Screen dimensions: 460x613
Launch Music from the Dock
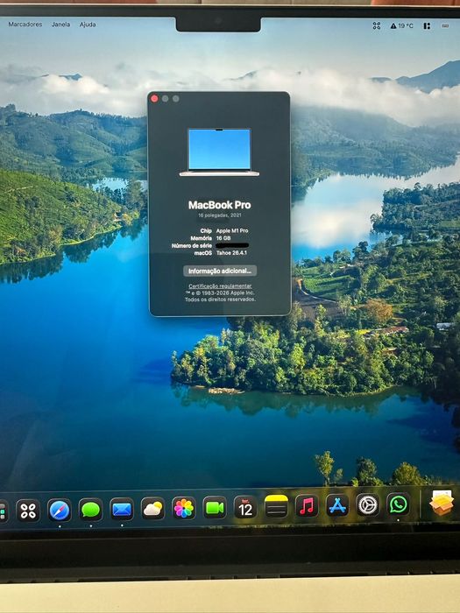[307, 505]
